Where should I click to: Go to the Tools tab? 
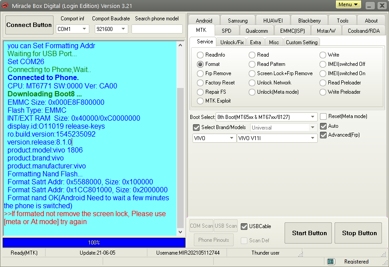click(343, 21)
